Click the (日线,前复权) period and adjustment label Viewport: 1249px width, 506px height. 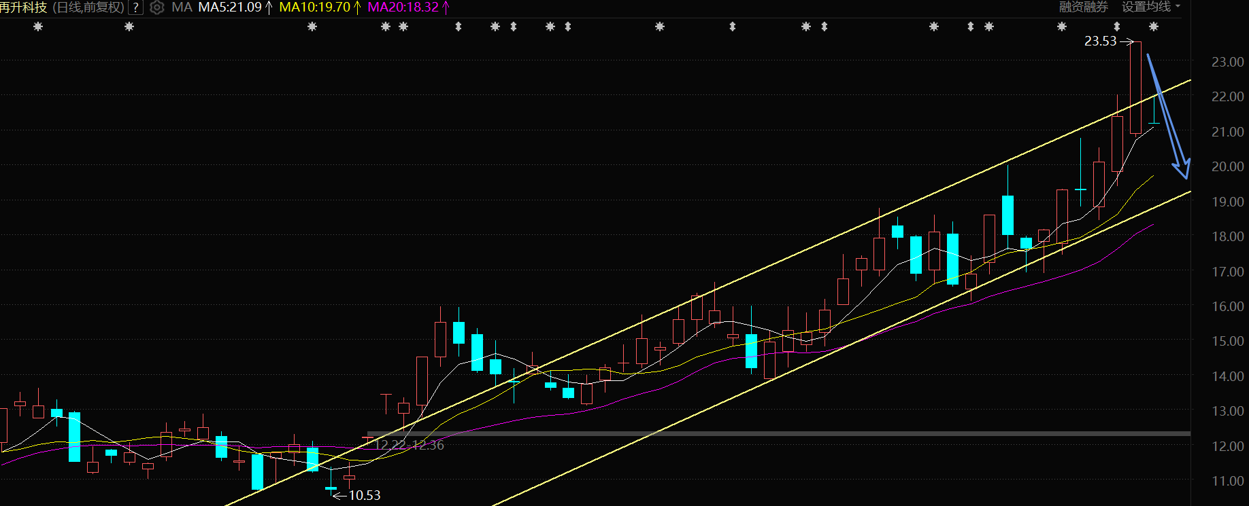click(88, 7)
